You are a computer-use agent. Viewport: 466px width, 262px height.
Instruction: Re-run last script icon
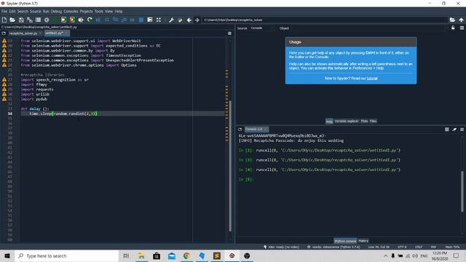pos(90,20)
